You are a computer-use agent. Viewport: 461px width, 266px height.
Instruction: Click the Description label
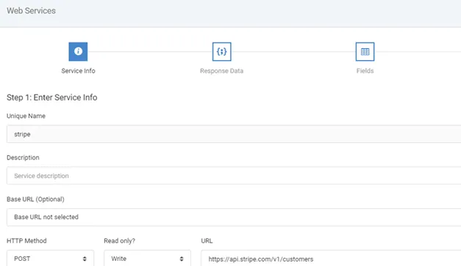point(23,158)
